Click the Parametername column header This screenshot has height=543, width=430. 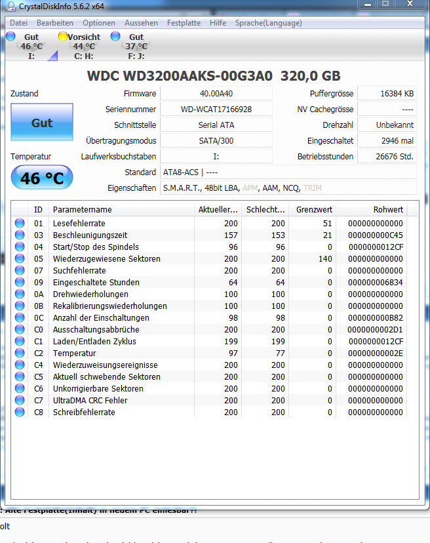click(121, 209)
